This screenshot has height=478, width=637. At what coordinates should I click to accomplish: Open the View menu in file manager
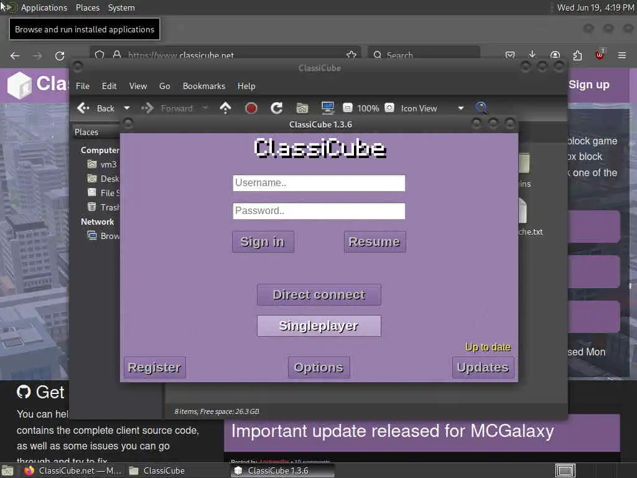[x=138, y=86]
